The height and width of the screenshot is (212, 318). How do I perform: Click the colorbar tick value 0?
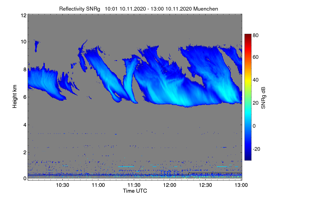pos(254,126)
